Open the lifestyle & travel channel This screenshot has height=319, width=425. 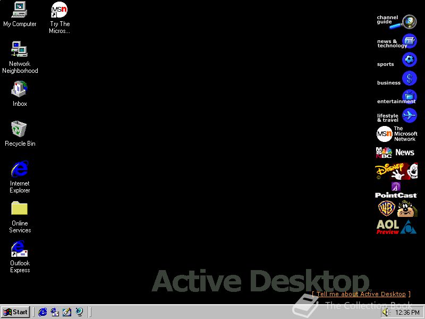click(396, 116)
